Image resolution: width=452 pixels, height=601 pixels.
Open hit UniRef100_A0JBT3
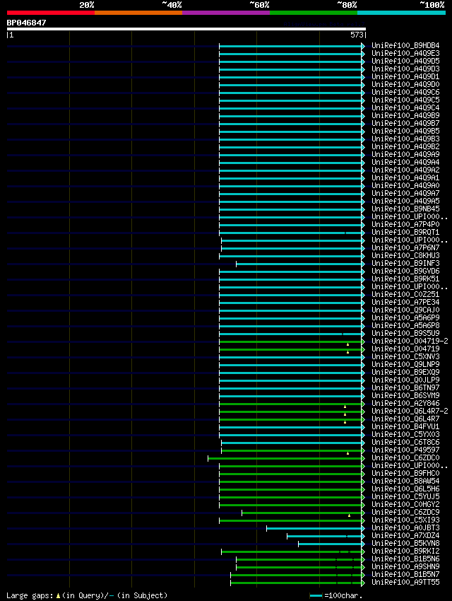click(405, 527)
